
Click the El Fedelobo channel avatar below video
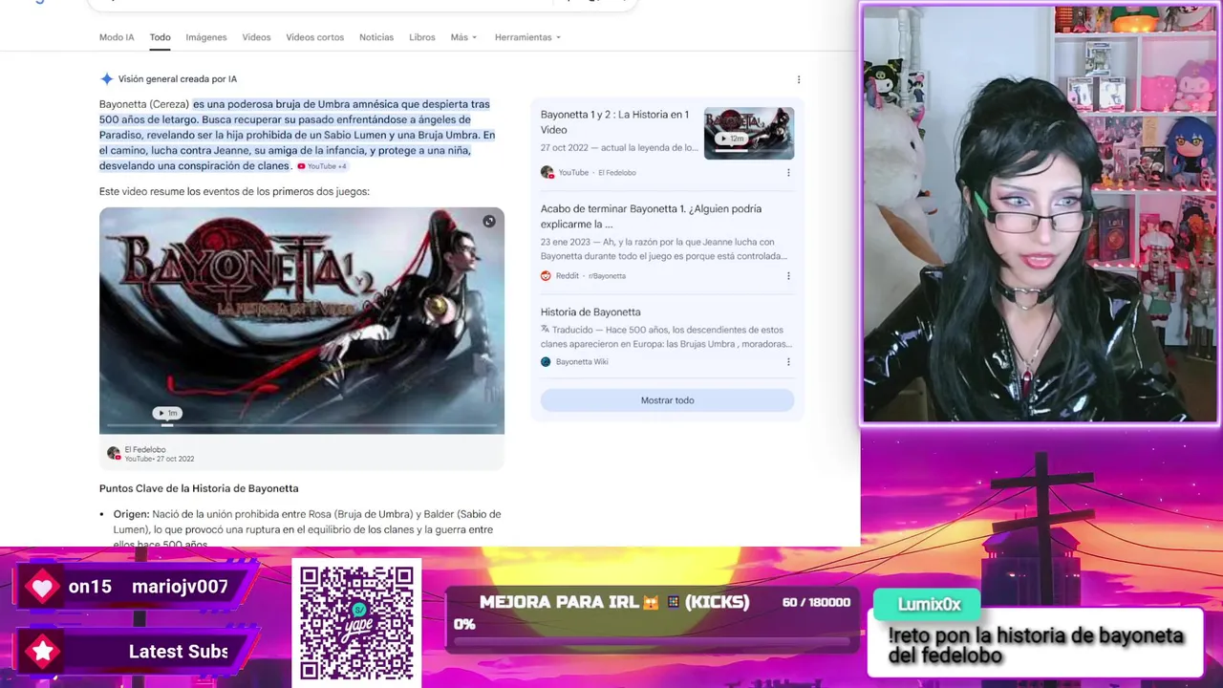click(114, 453)
